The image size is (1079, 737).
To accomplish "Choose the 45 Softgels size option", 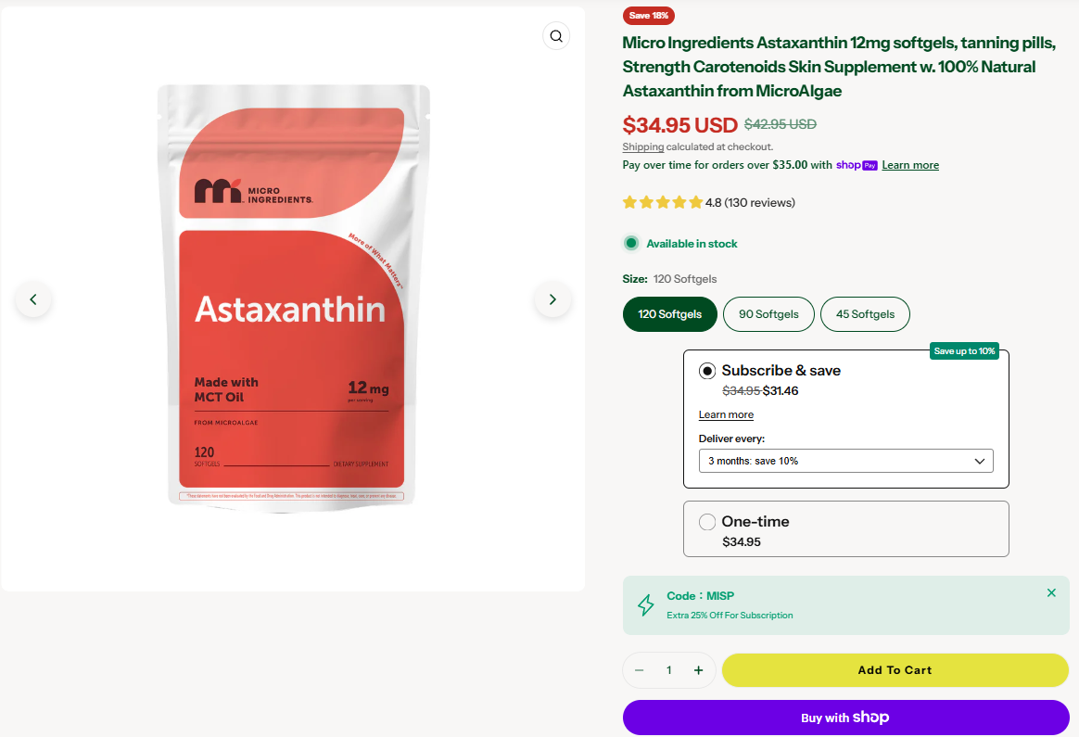I will pyautogui.click(x=865, y=314).
